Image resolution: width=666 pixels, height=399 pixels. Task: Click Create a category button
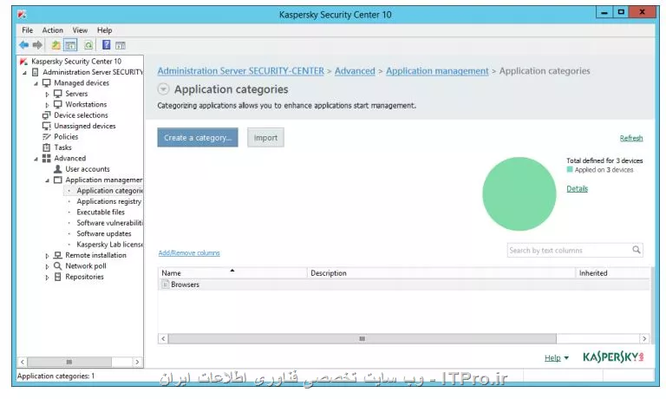point(198,138)
